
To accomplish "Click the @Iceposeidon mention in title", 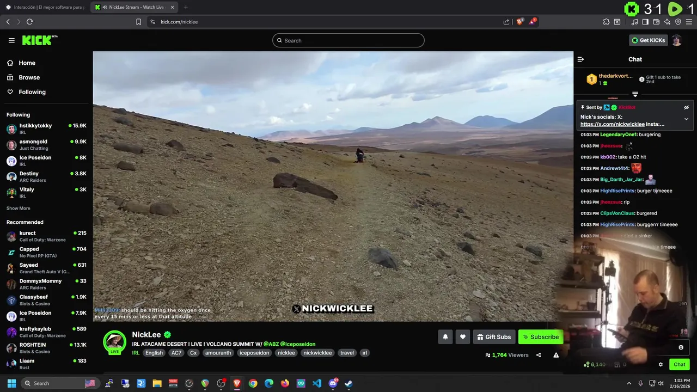I will pyautogui.click(x=297, y=344).
